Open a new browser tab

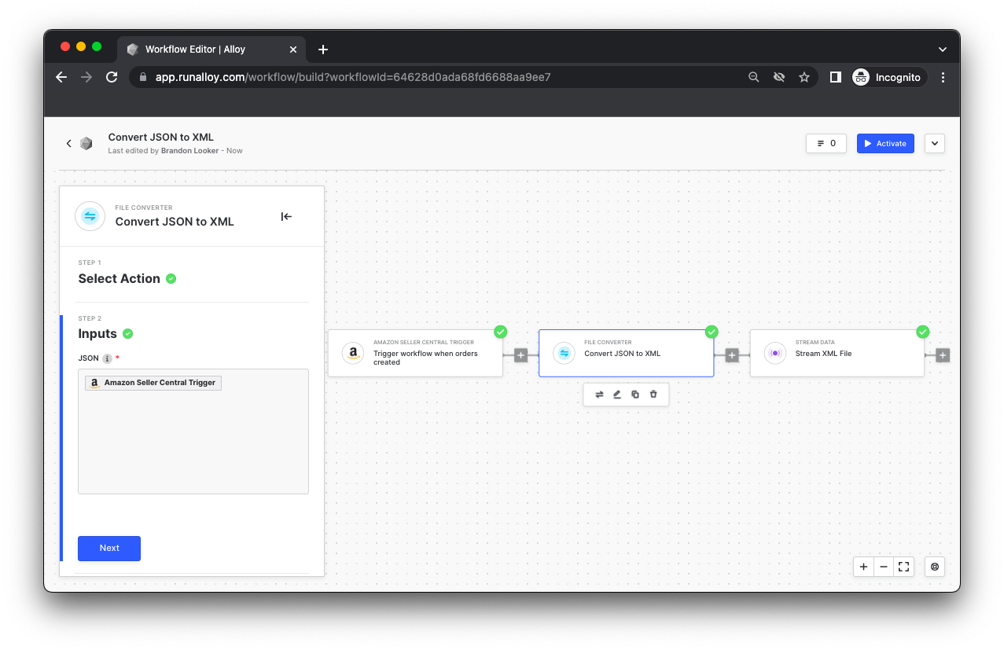click(x=323, y=49)
